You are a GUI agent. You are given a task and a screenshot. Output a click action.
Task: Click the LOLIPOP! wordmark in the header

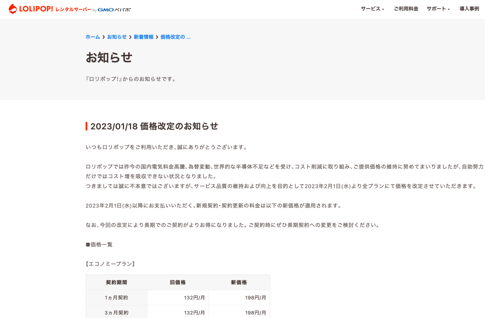pyautogui.click(x=36, y=9)
